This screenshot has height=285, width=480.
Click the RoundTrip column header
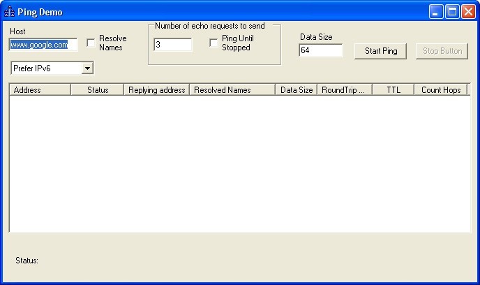(x=345, y=90)
